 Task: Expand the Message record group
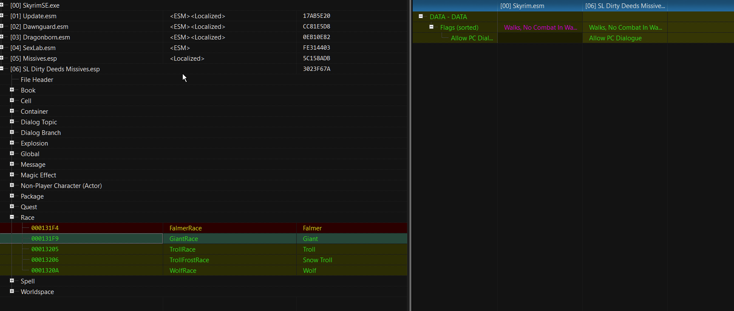pyautogui.click(x=12, y=164)
